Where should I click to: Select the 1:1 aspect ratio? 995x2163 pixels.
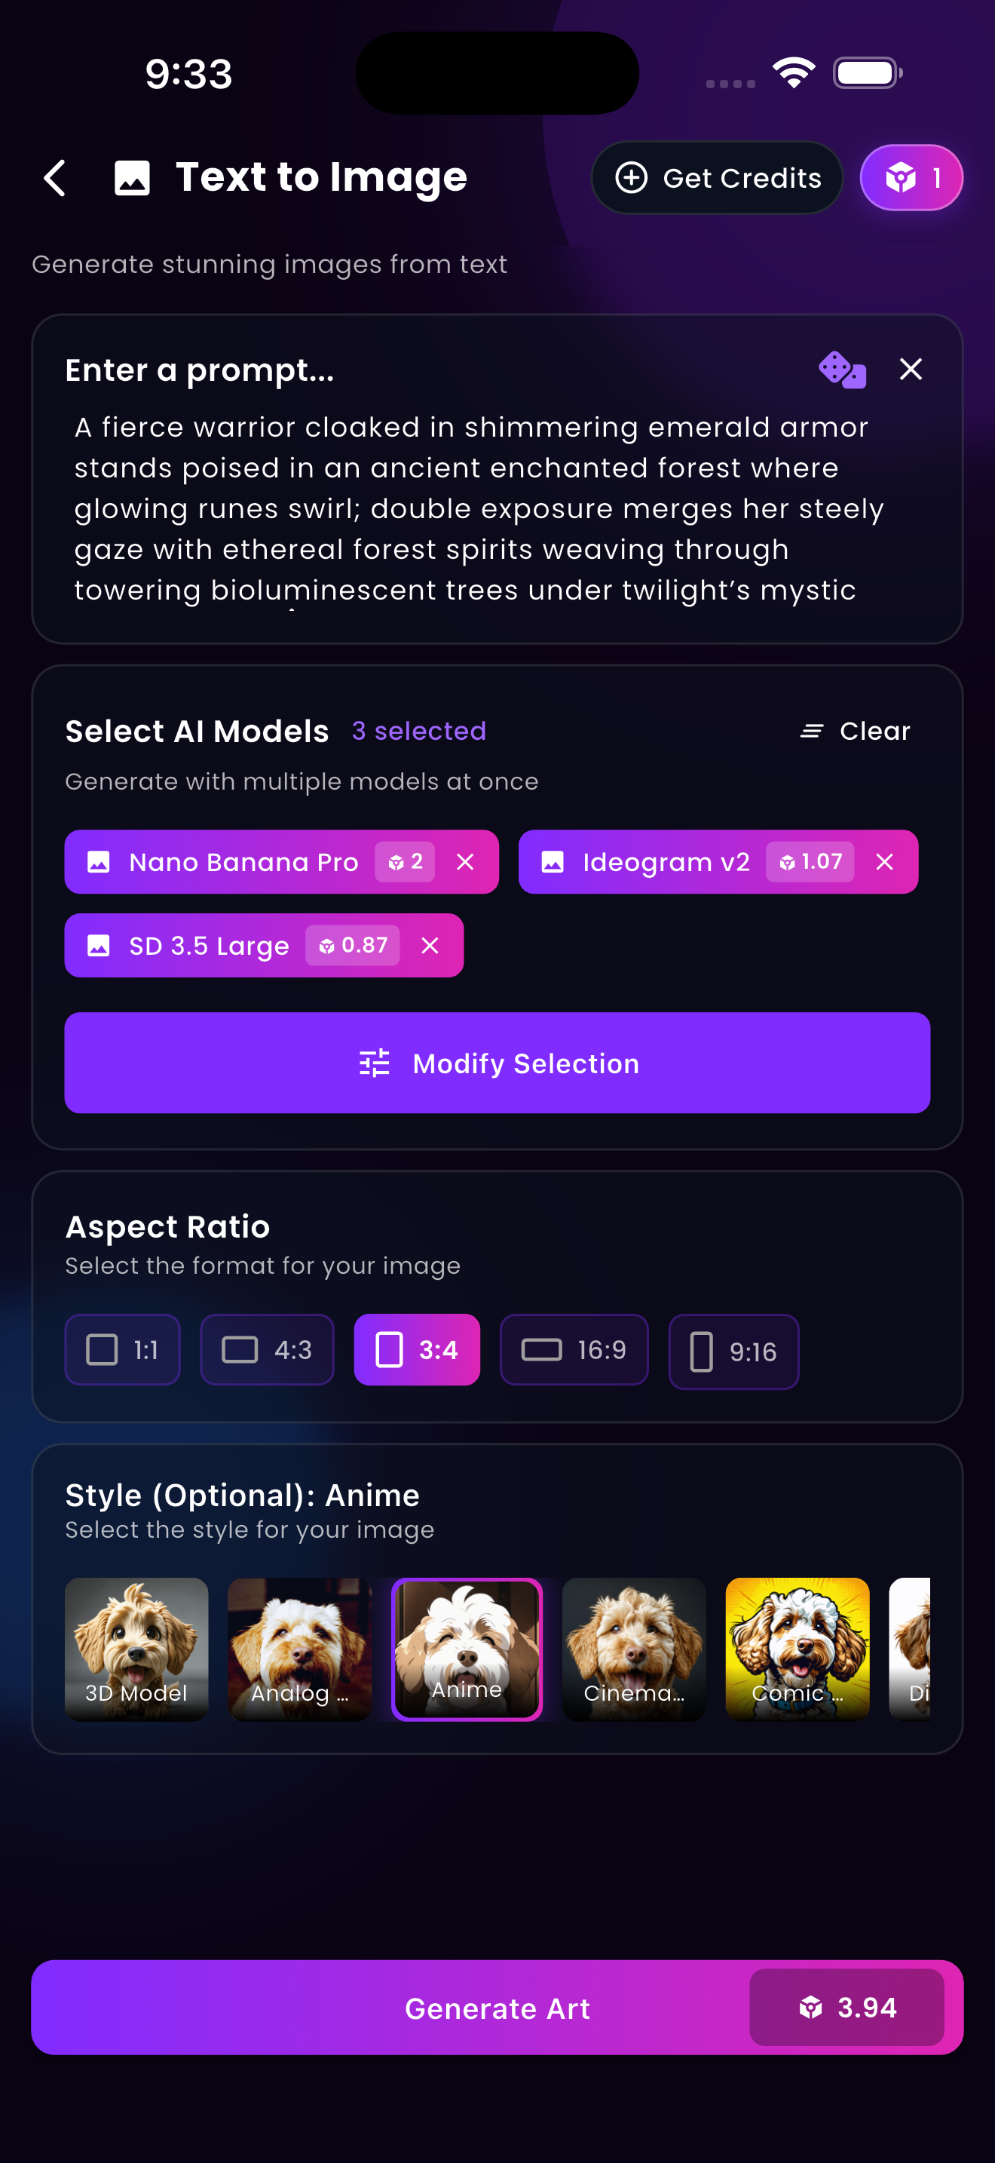click(121, 1349)
